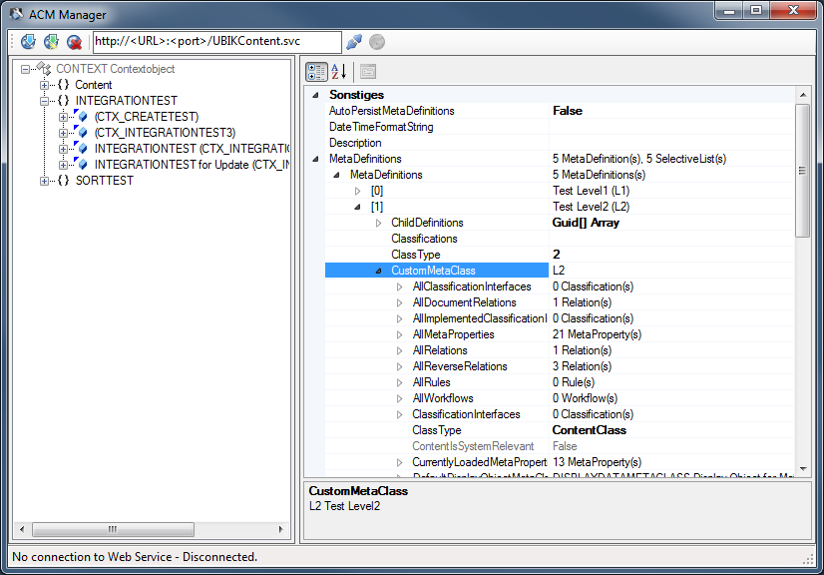Click the AllReverseRelations property row
824x575 pixels.
click(459, 366)
